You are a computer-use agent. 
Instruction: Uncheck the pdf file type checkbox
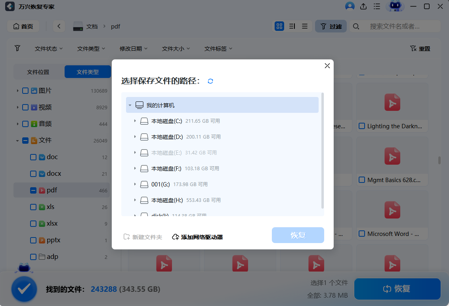coord(33,190)
